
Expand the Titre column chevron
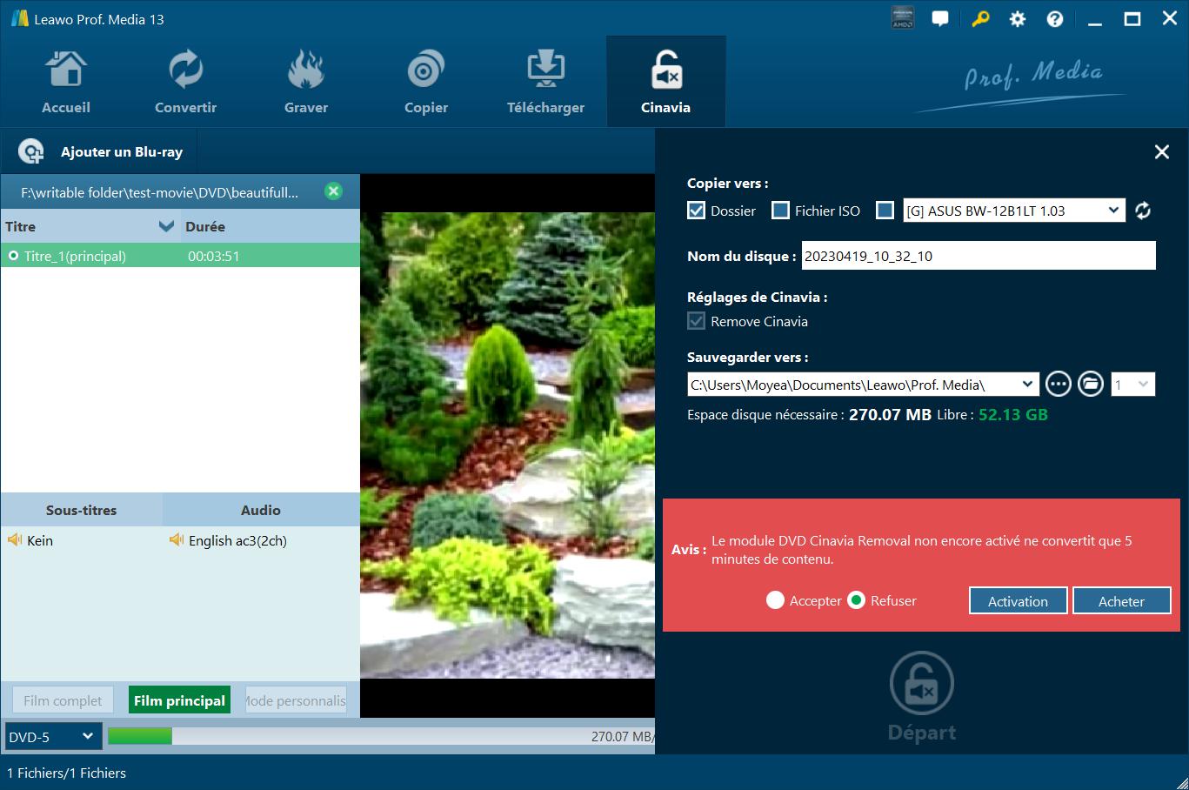166,226
